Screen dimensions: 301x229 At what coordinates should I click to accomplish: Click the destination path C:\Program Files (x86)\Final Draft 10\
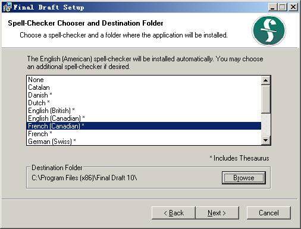[84, 178]
